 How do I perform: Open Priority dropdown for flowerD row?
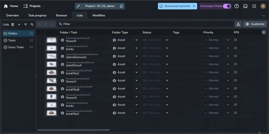(217, 97)
